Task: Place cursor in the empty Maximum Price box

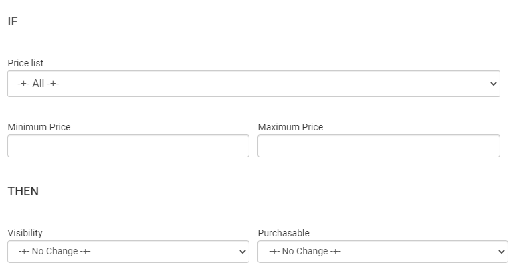Action: [379, 146]
